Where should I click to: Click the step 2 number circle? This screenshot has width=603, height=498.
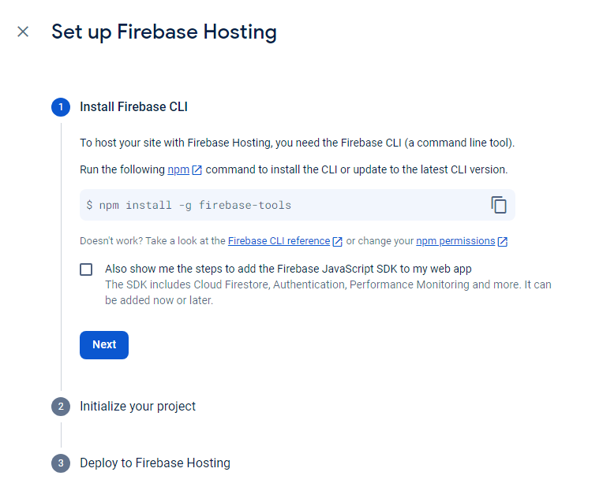point(61,407)
